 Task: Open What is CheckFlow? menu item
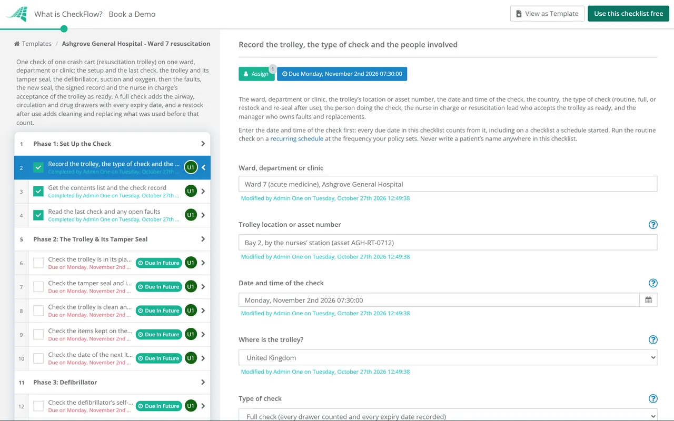pyautogui.click(x=68, y=14)
